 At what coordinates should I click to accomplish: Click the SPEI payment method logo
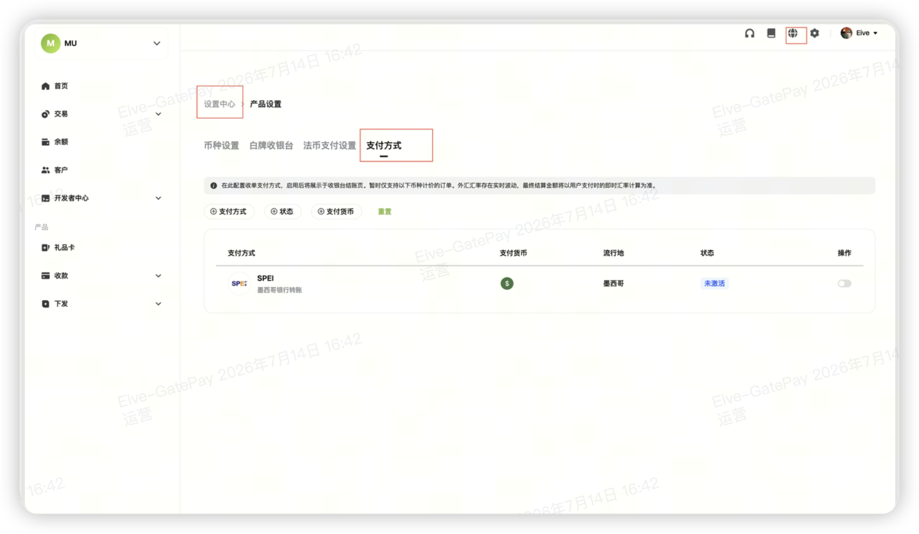pyautogui.click(x=239, y=283)
